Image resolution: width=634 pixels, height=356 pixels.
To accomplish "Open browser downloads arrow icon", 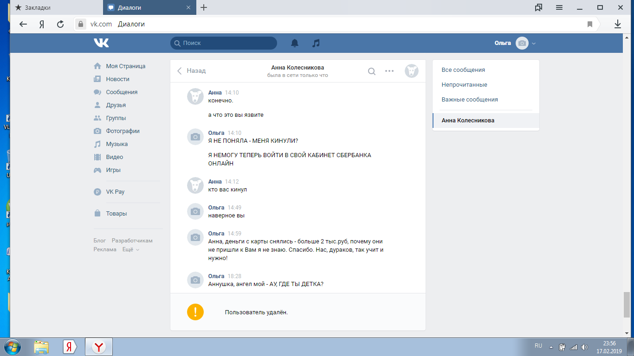I will click(618, 24).
